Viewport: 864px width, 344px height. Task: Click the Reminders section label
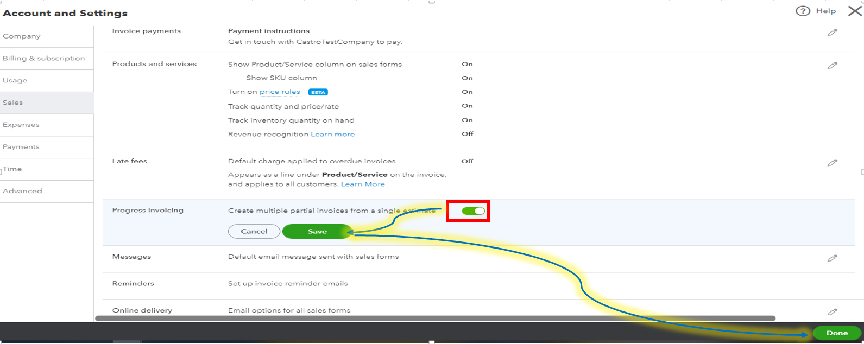coord(133,284)
